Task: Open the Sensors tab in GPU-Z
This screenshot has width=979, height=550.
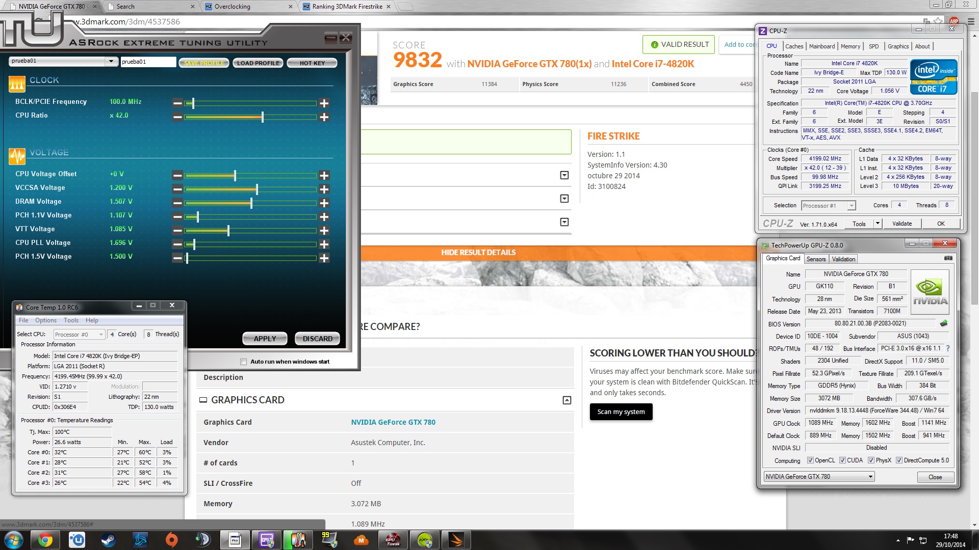Action: click(816, 259)
